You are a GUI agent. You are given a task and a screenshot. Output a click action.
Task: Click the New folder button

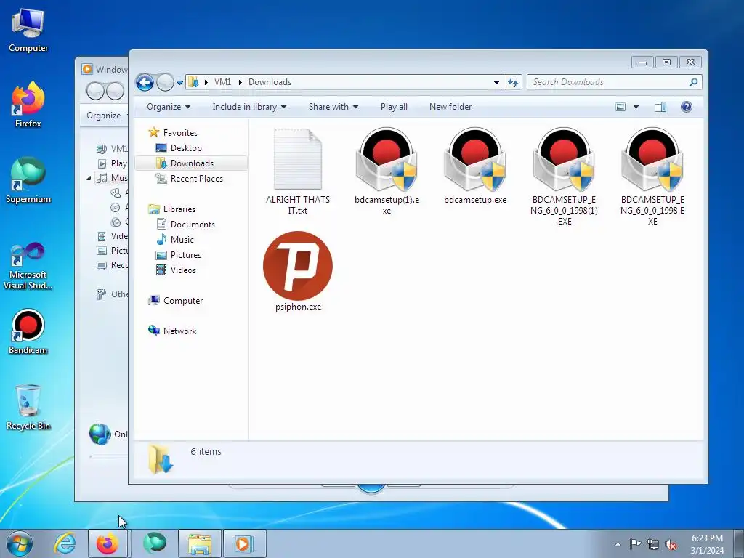450,107
